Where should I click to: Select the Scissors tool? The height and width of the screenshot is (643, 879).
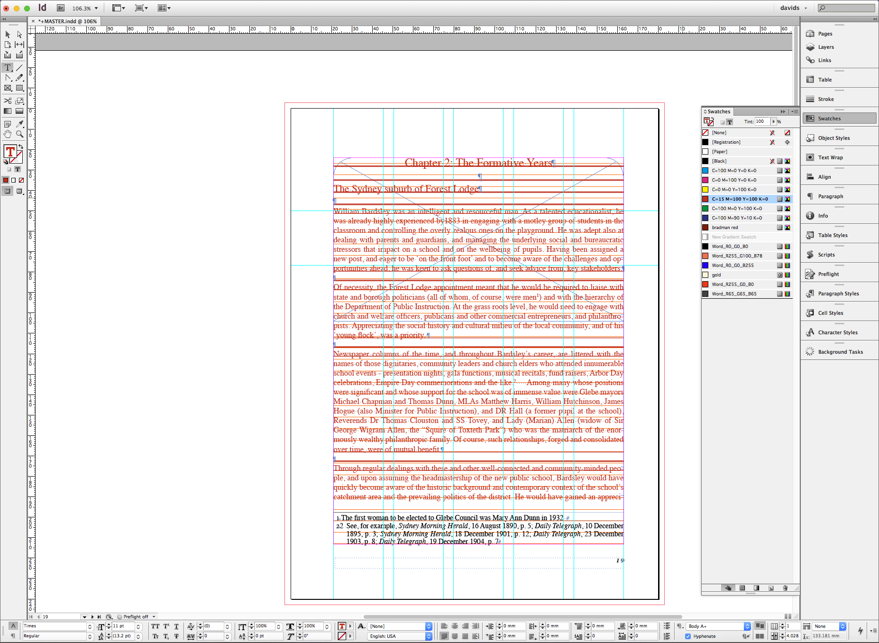8,101
